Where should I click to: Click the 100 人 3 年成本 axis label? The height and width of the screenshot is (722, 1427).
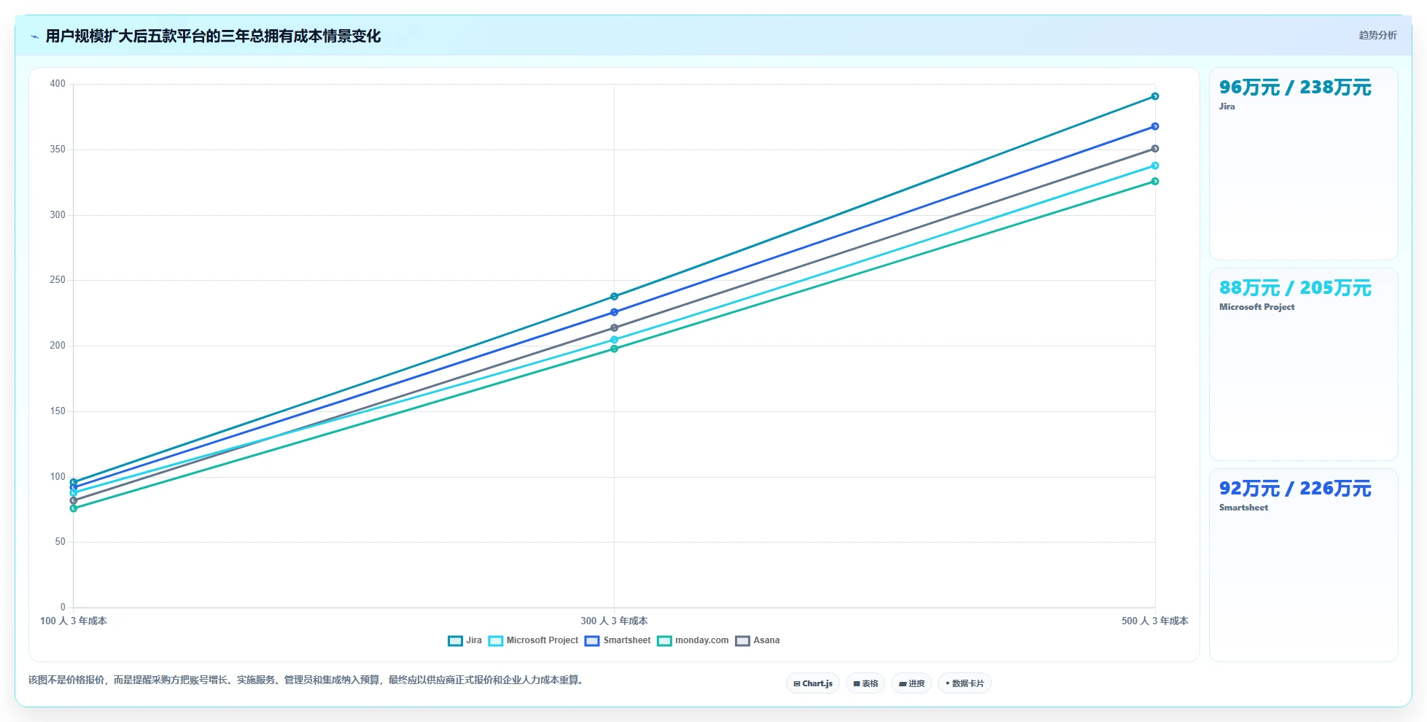[74, 621]
